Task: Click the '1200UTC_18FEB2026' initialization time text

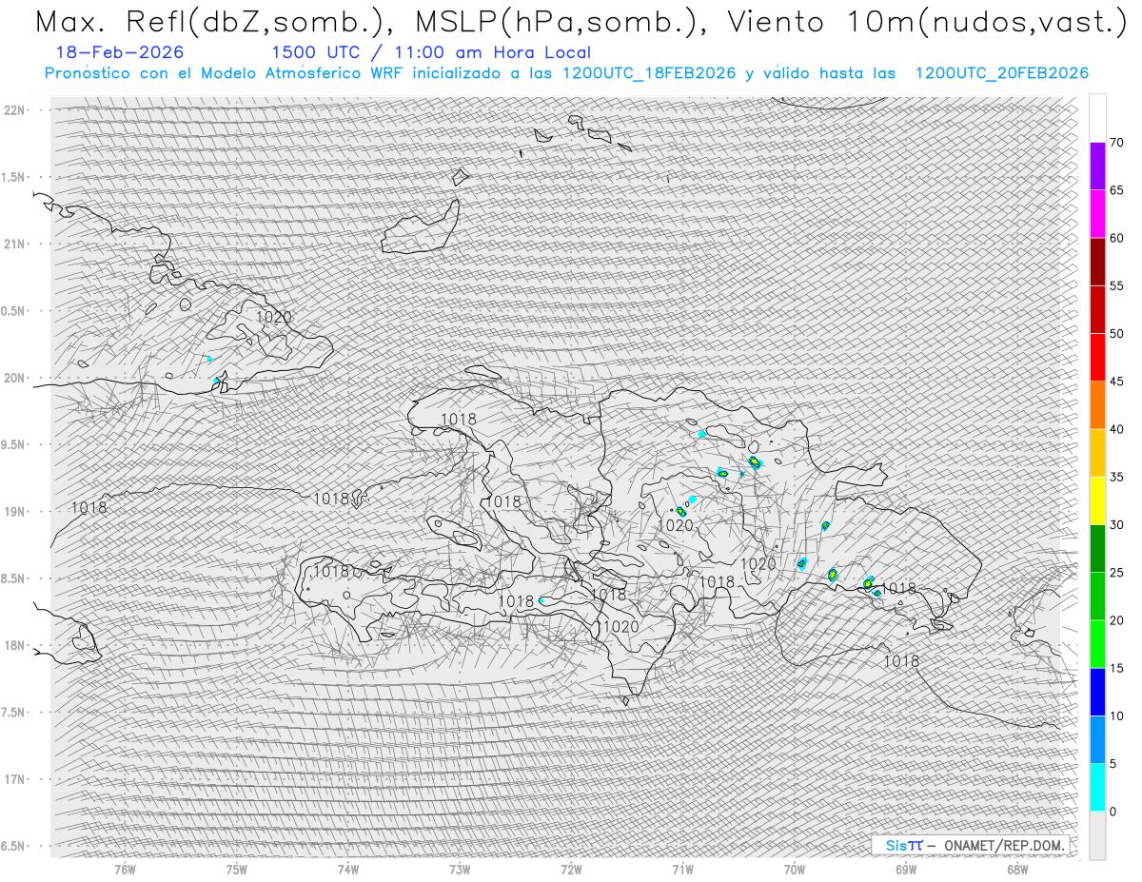Action: [x=649, y=73]
